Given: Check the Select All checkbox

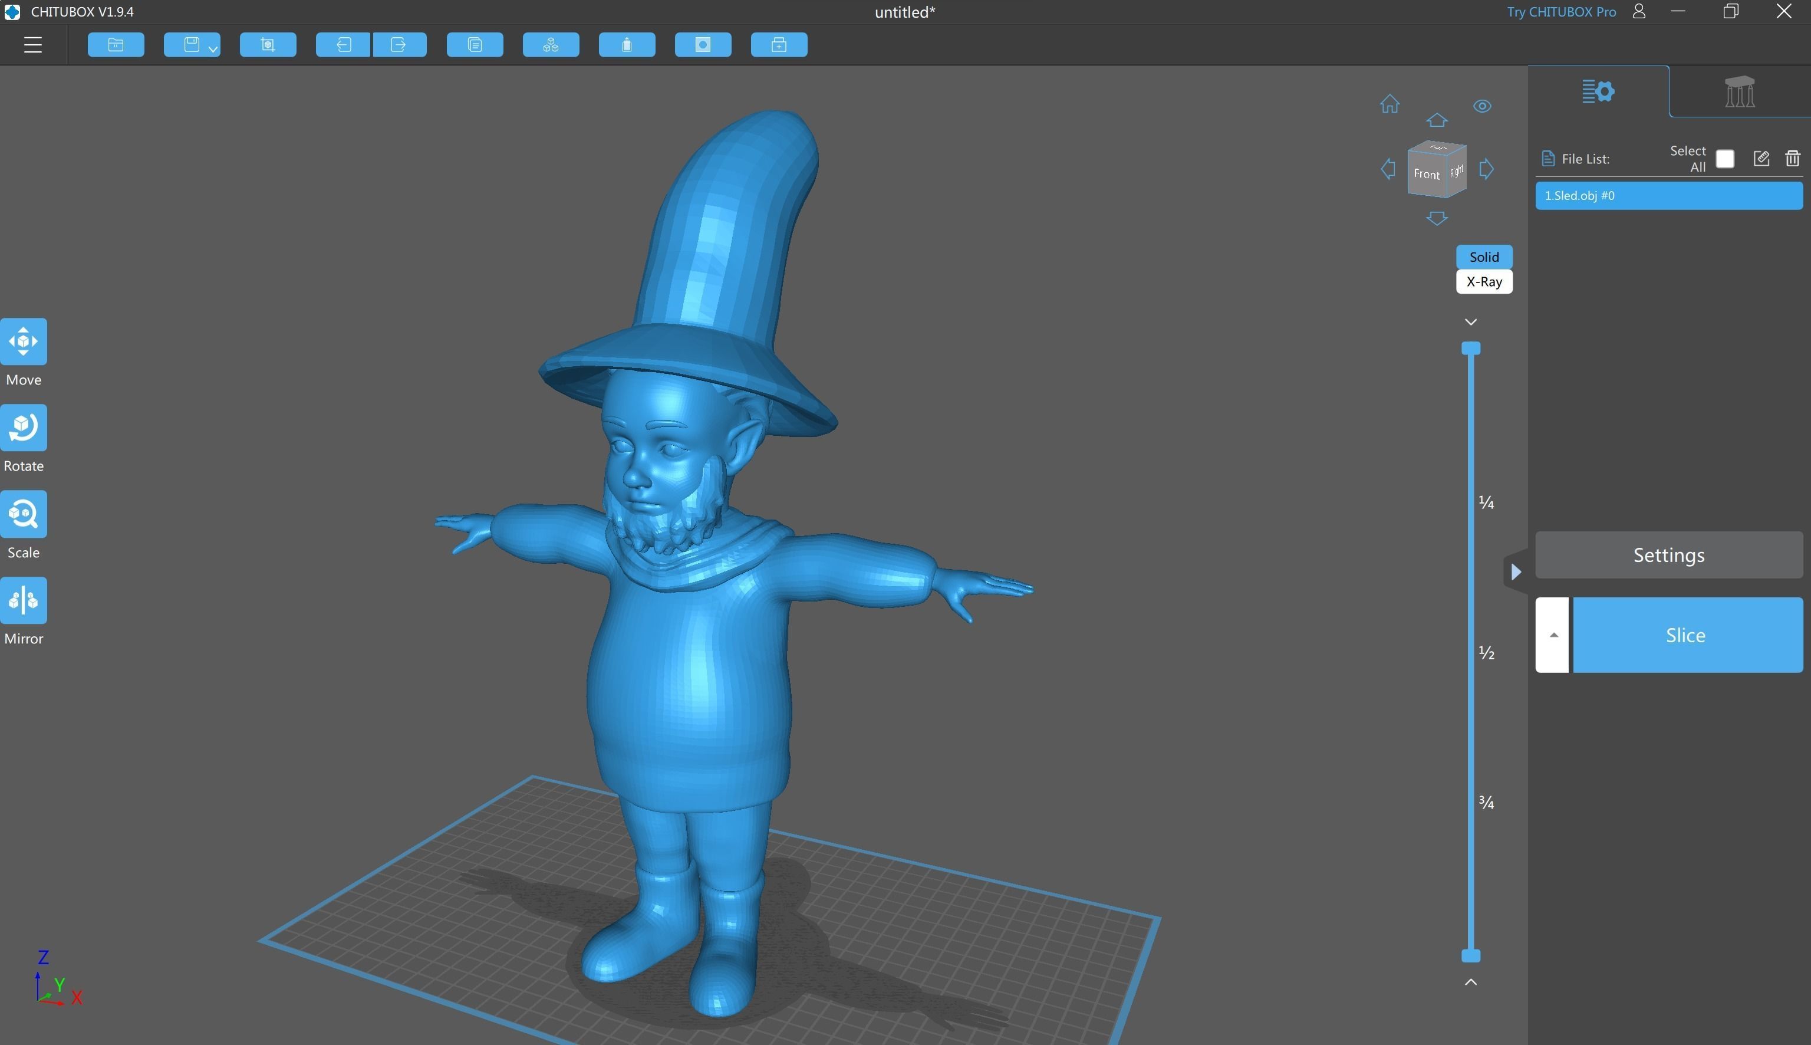Looking at the screenshot, I should tap(1725, 159).
